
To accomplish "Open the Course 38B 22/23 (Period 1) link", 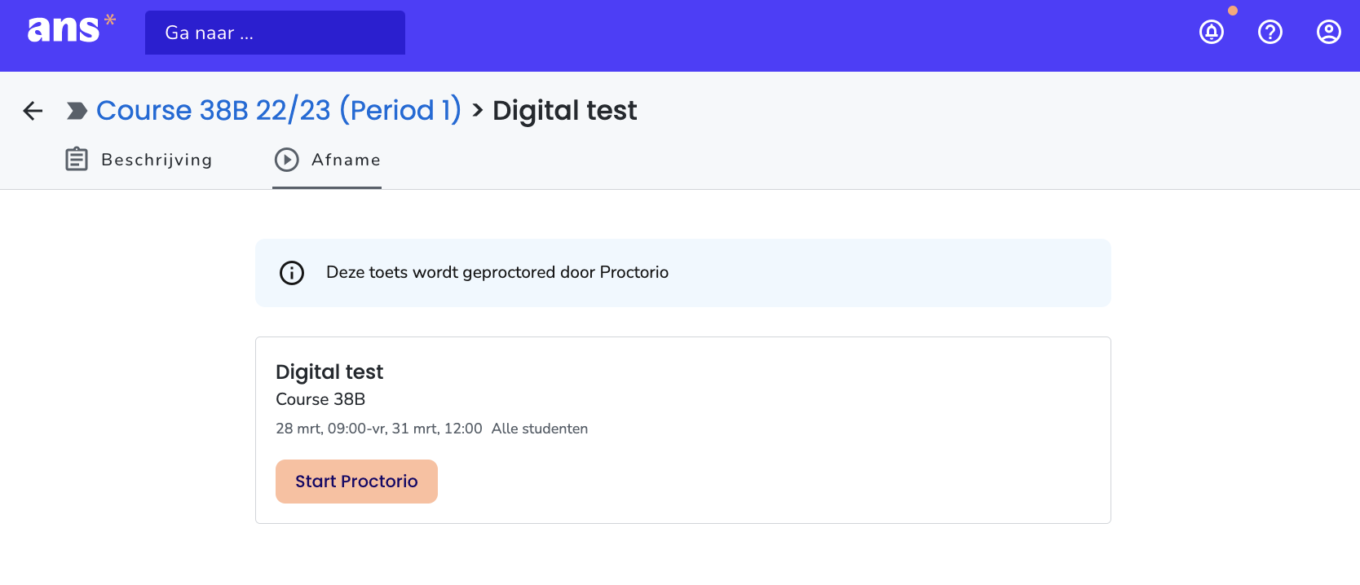I will 278,110.
